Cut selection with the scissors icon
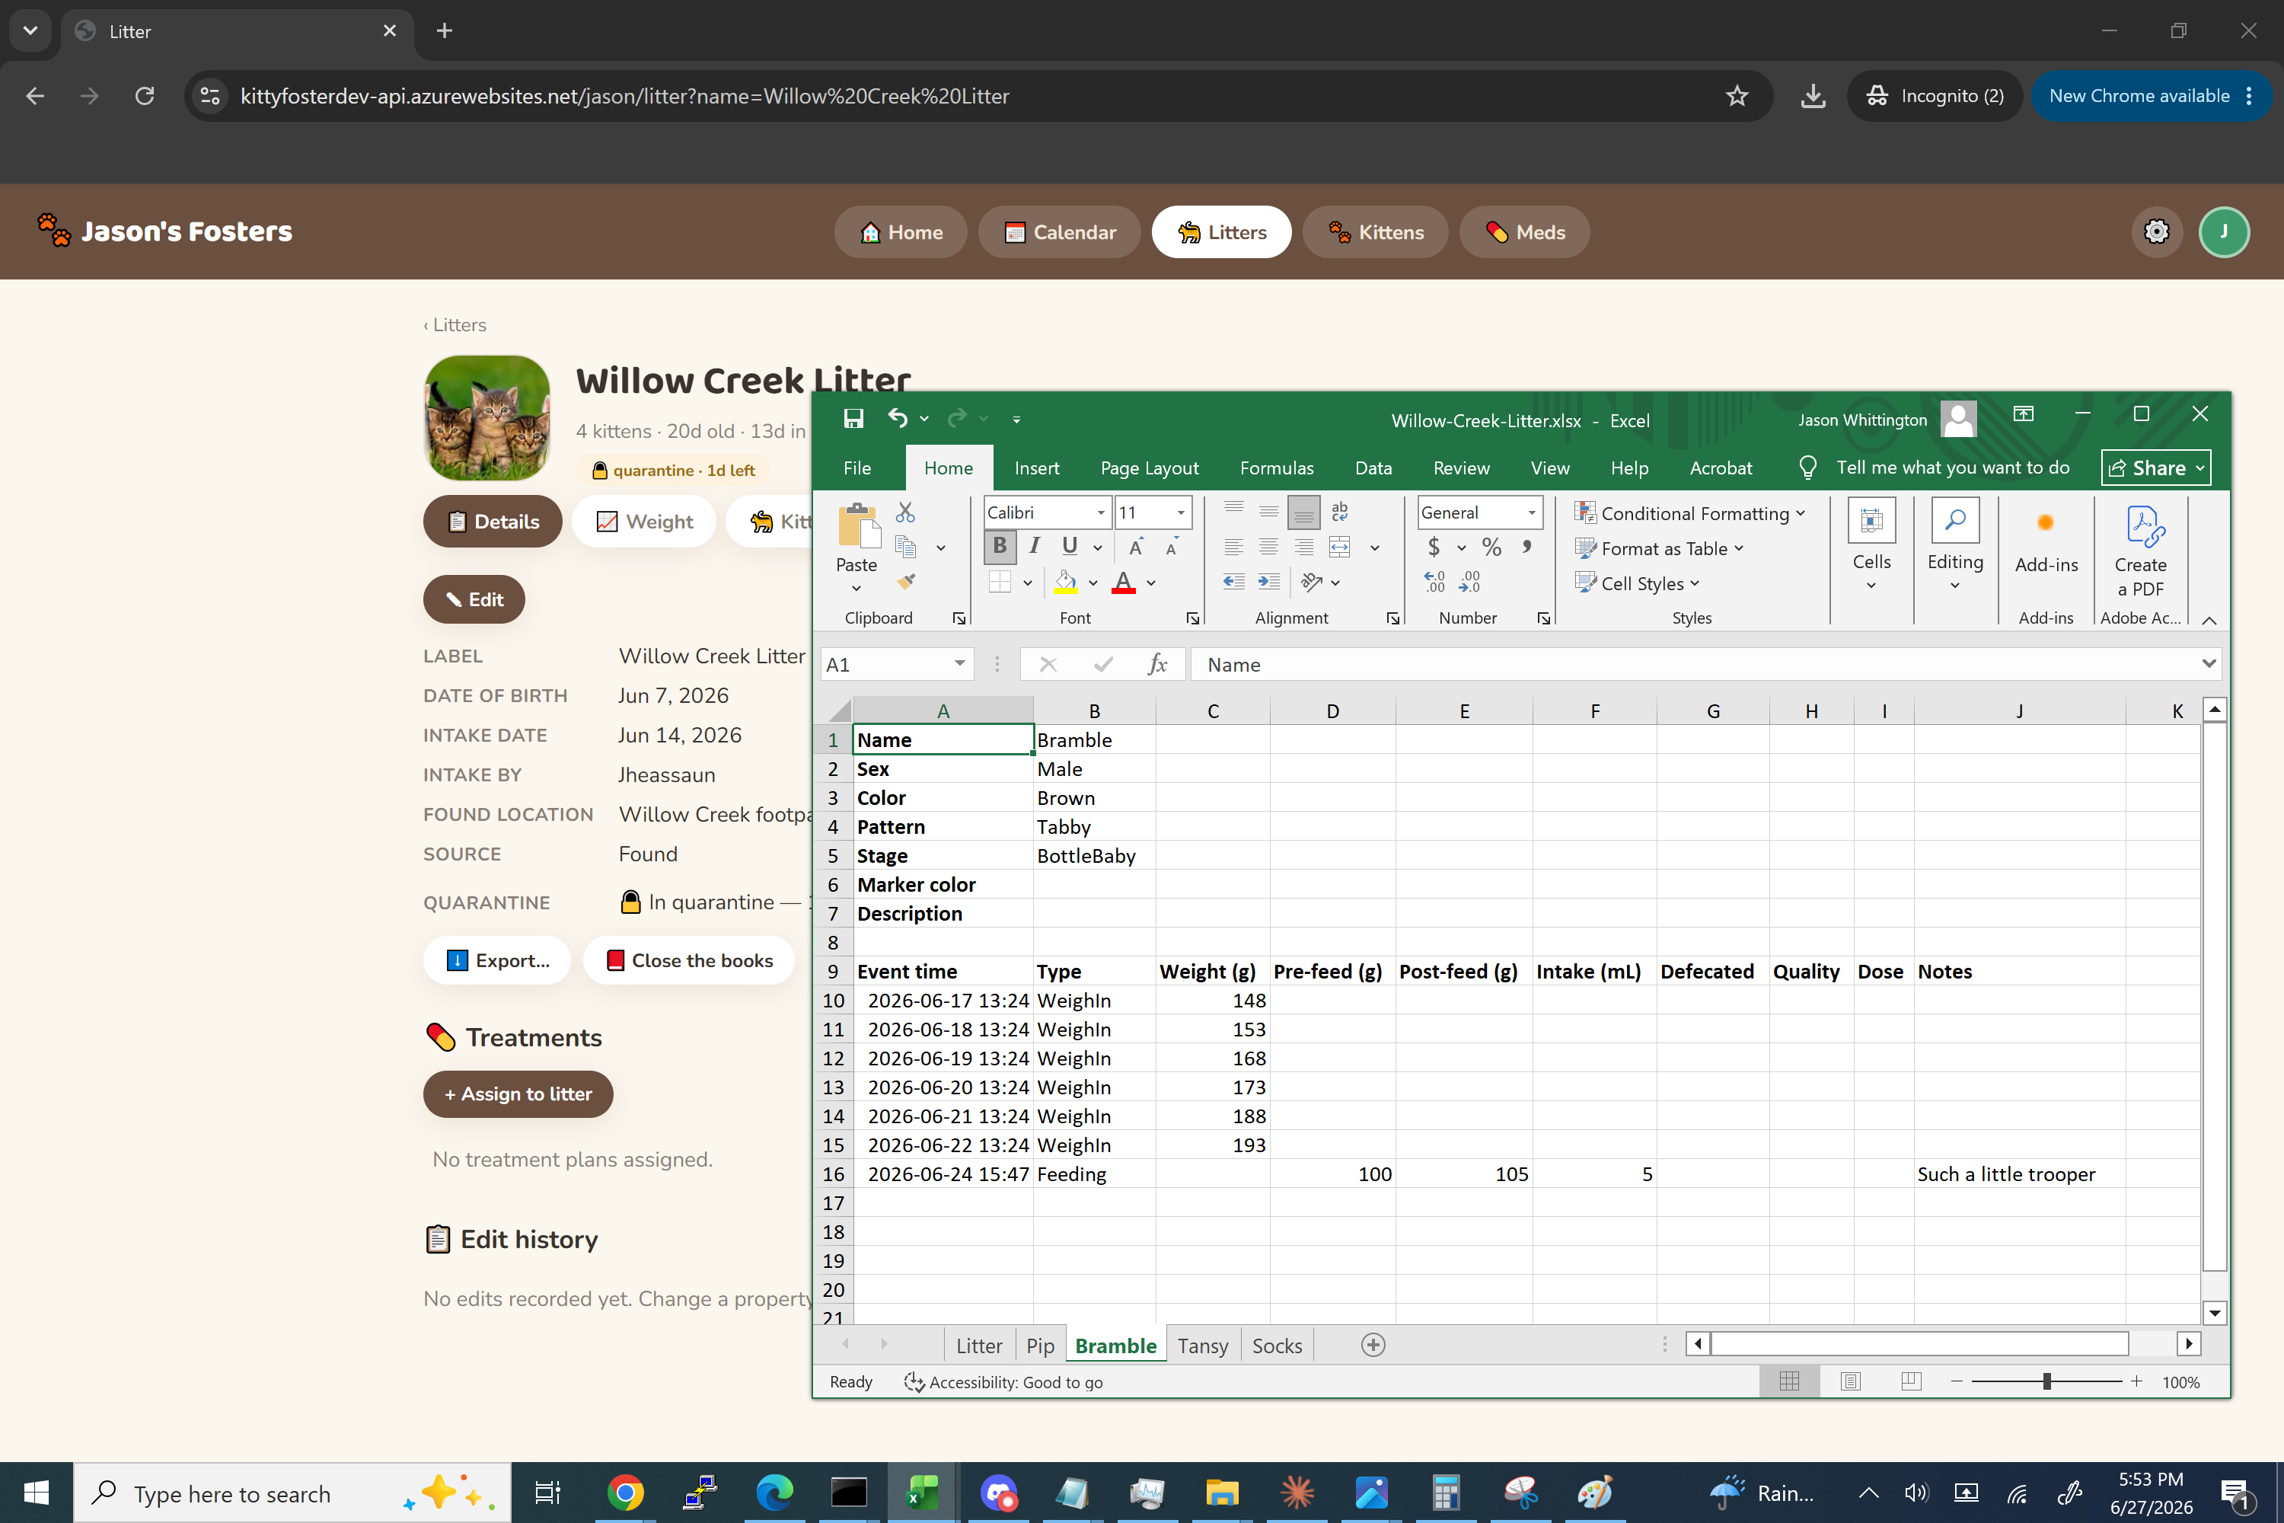 [905, 511]
